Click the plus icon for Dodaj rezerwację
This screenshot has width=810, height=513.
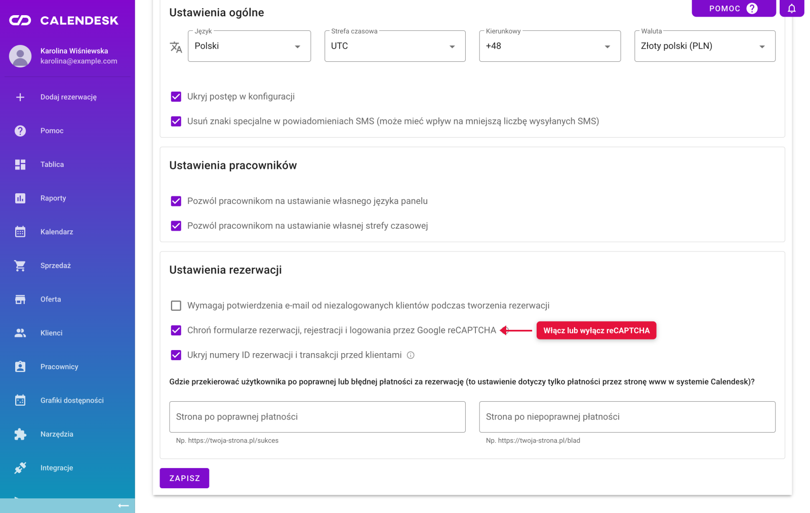(20, 97)
